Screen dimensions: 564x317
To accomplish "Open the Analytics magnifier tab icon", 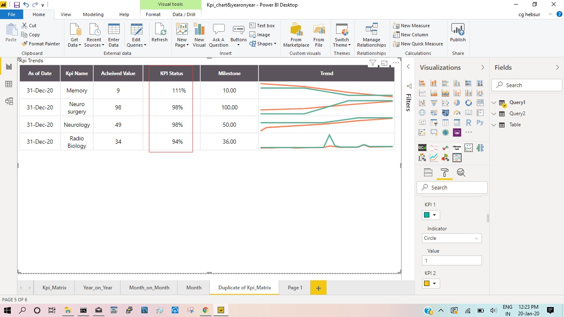I will pos(461,173).
